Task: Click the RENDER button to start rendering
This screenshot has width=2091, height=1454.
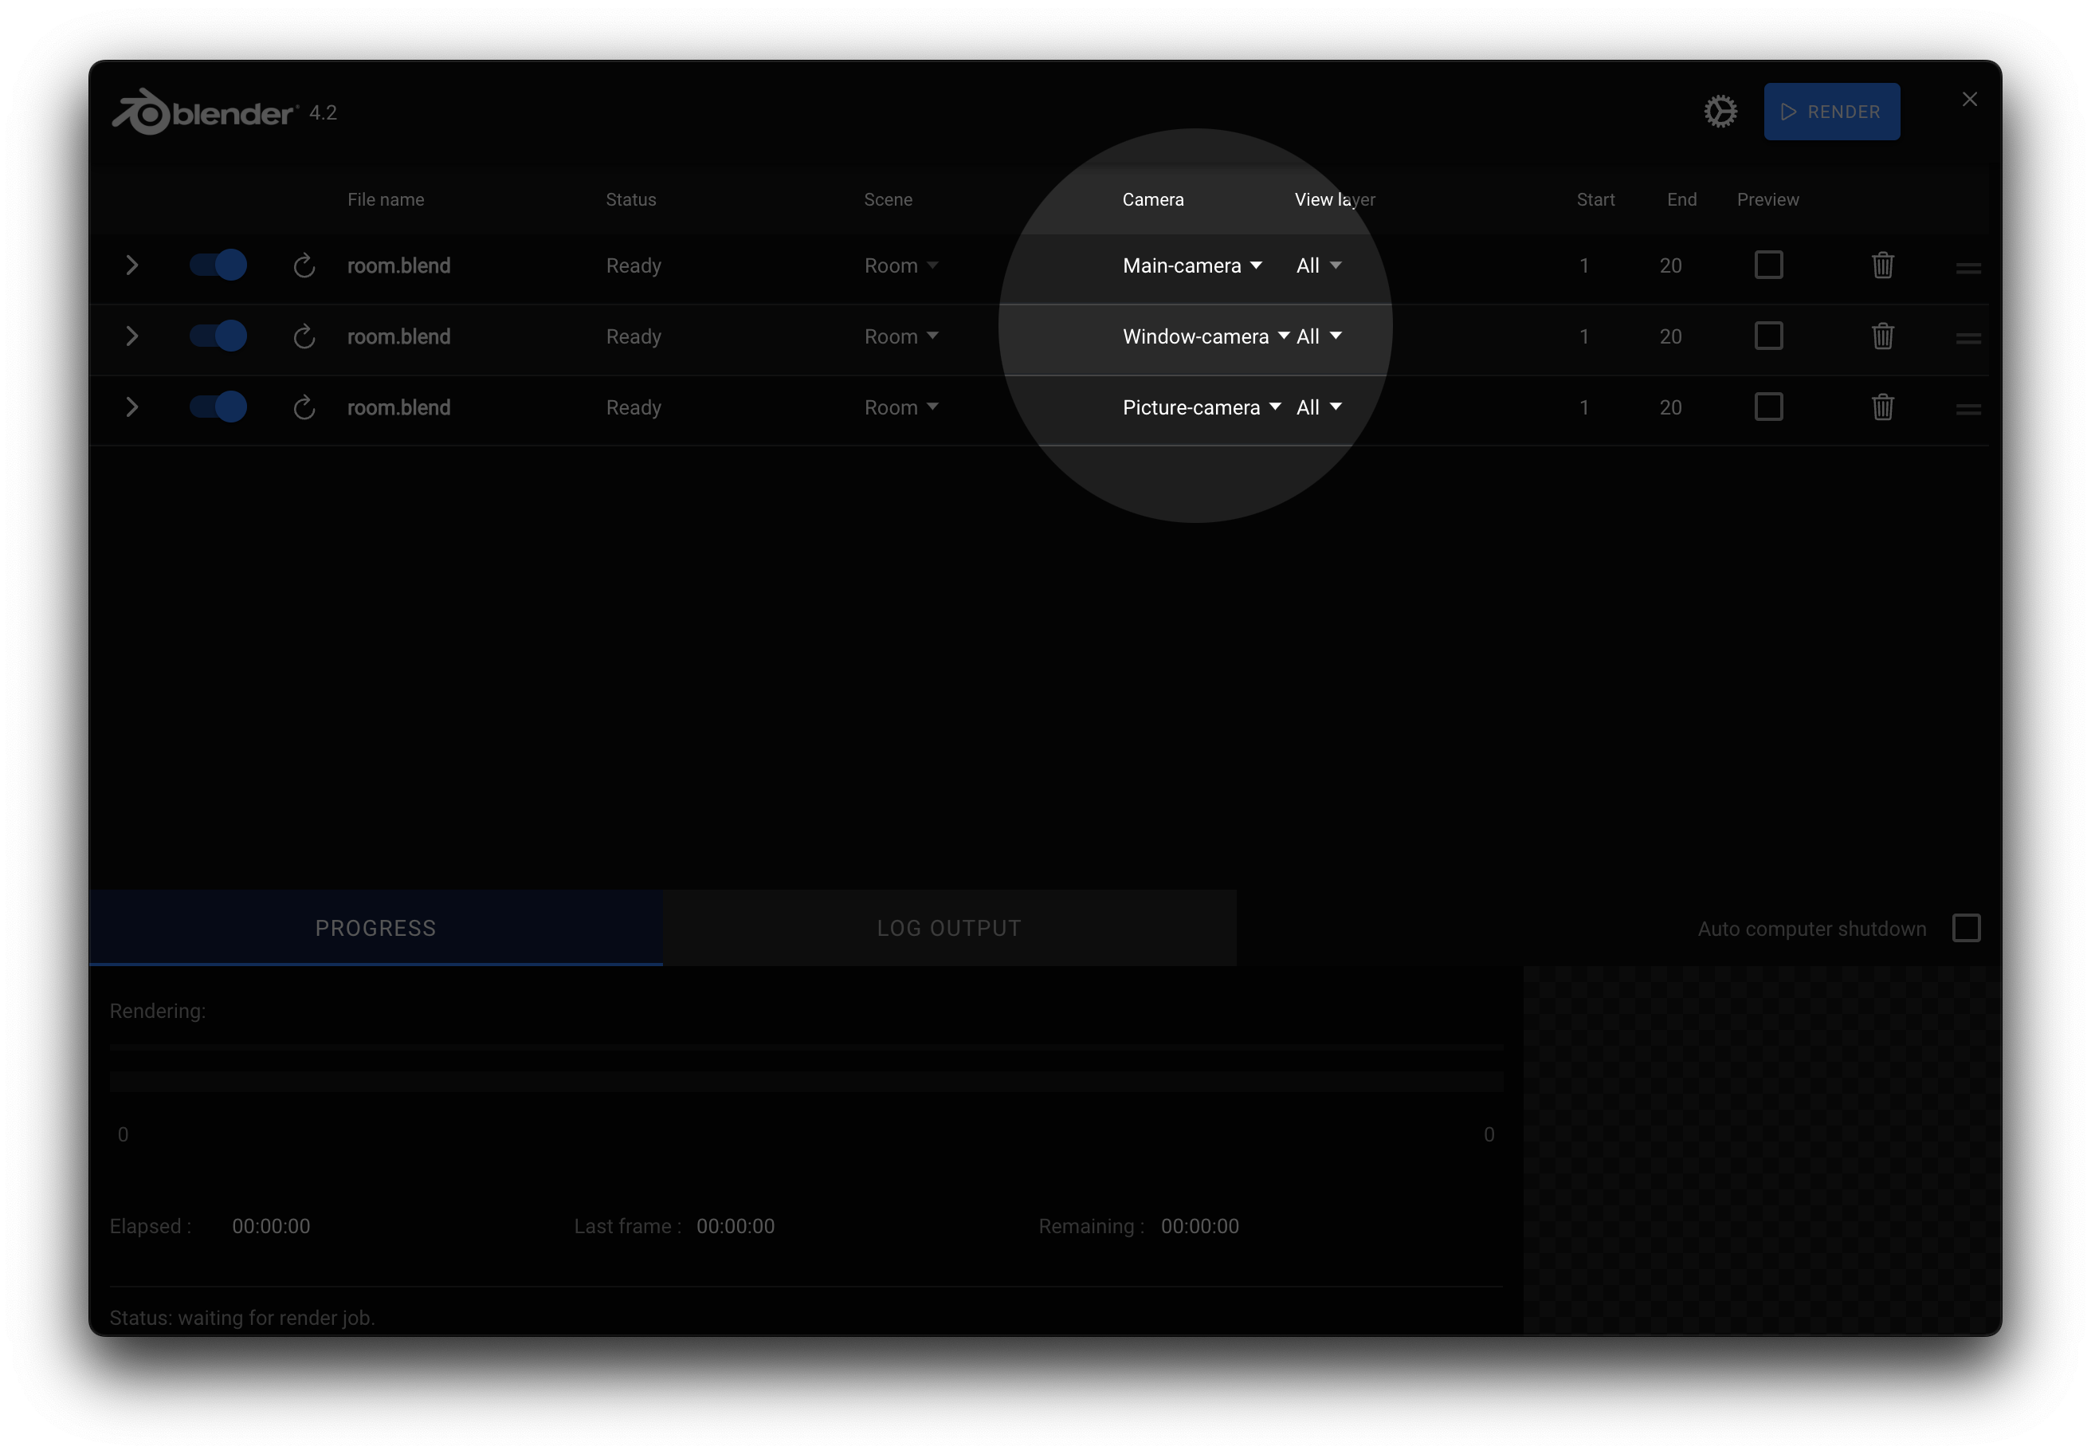Action: [1834, 112]
